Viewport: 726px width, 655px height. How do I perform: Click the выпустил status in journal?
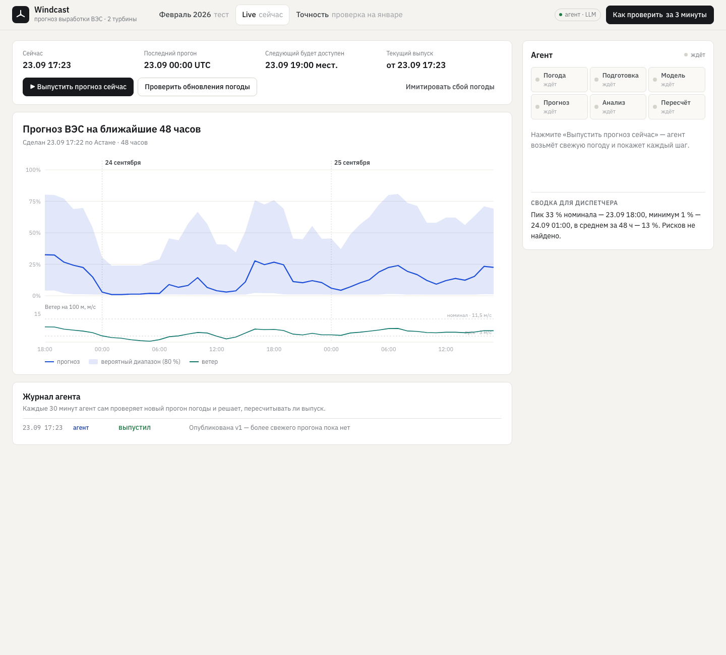pos(135,428)
